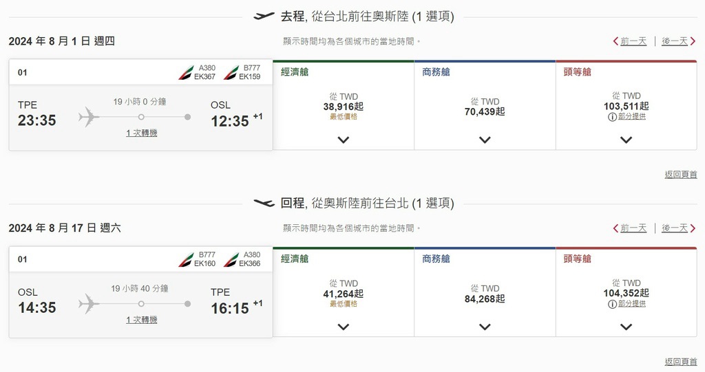Viewport: 705px width, 372px height.
Task: Select return 頭等艙 cabin tab
Action: pyautogui.click(x=577, y=259)
